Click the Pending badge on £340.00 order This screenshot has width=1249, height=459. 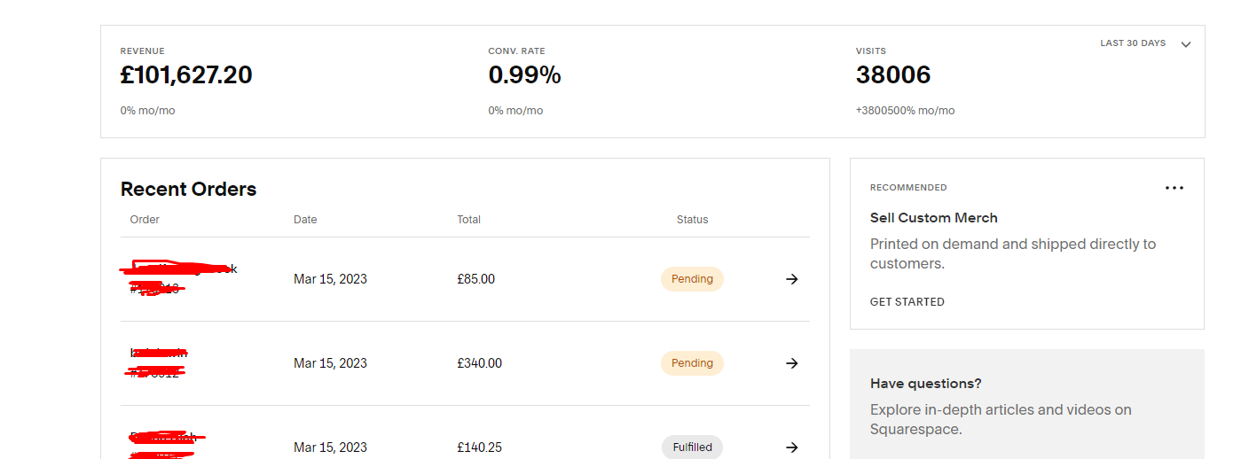[x=692, y=363]
